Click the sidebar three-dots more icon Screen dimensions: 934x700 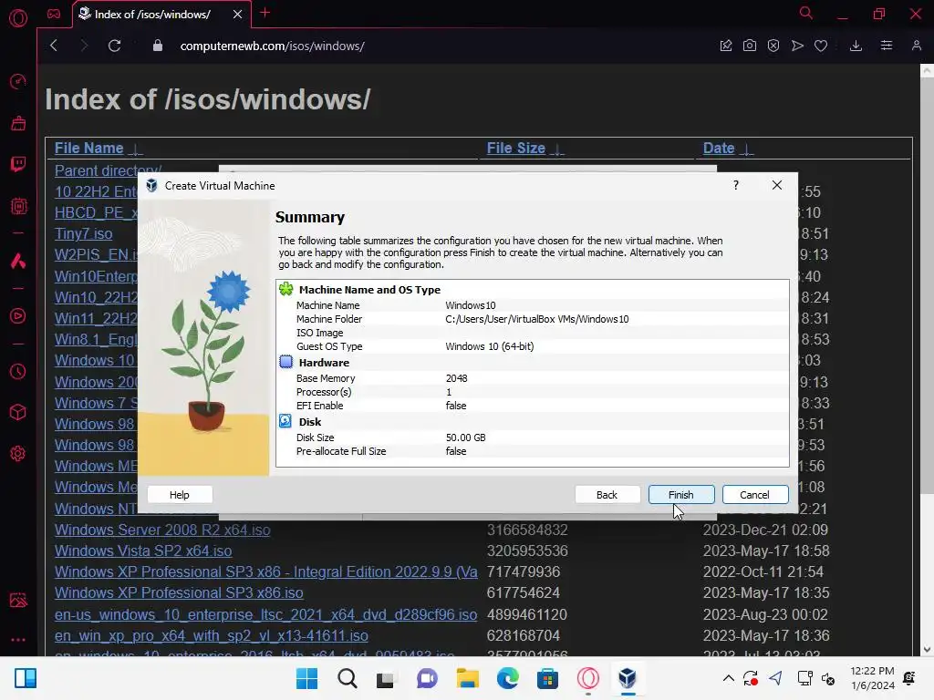tap(18, 640)
